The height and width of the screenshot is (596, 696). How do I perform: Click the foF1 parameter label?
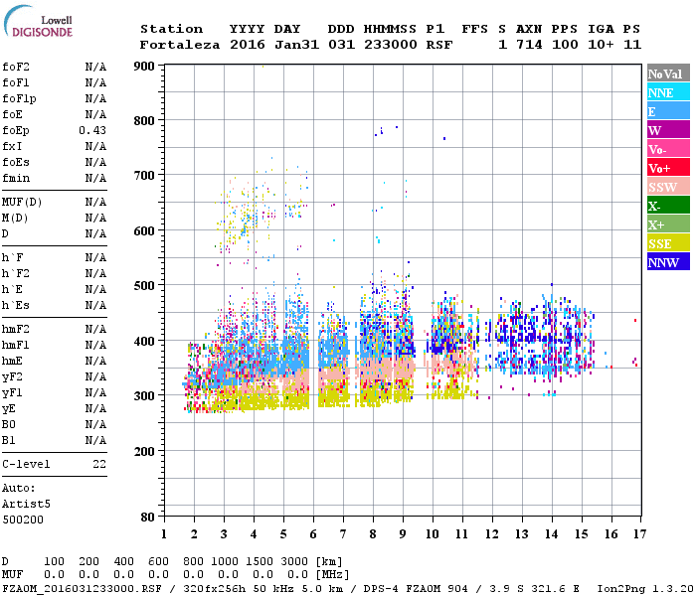click(16, 82)
